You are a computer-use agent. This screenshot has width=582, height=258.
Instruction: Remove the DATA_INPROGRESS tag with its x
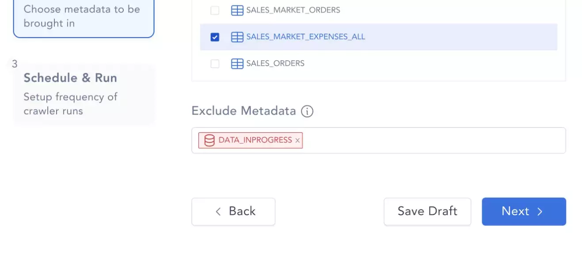[297, 141]
